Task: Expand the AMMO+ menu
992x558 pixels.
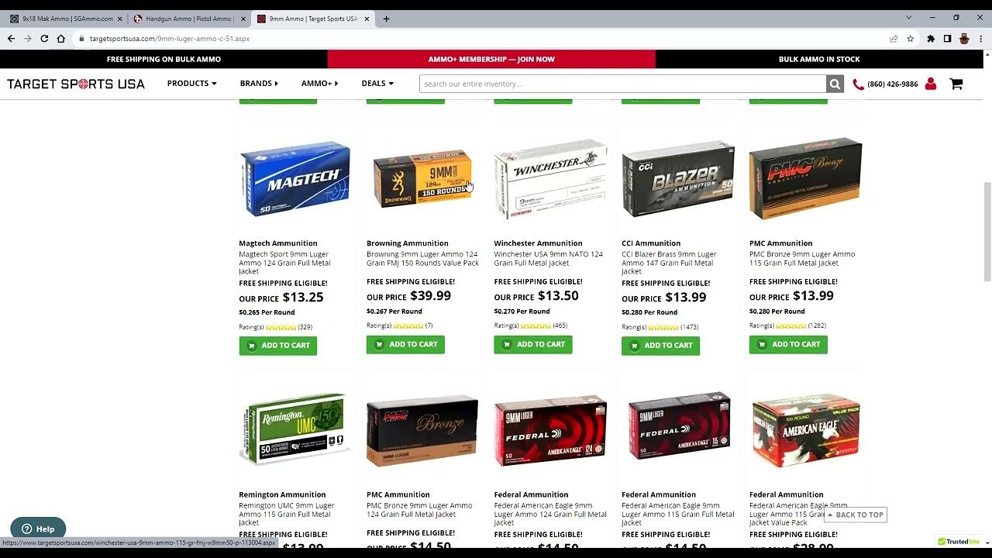Action: 319,84
